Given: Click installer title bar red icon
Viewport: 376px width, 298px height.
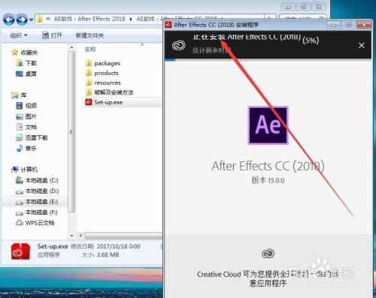Looking at the screenshot, I should pyautogui.click(x=168, y=25).
